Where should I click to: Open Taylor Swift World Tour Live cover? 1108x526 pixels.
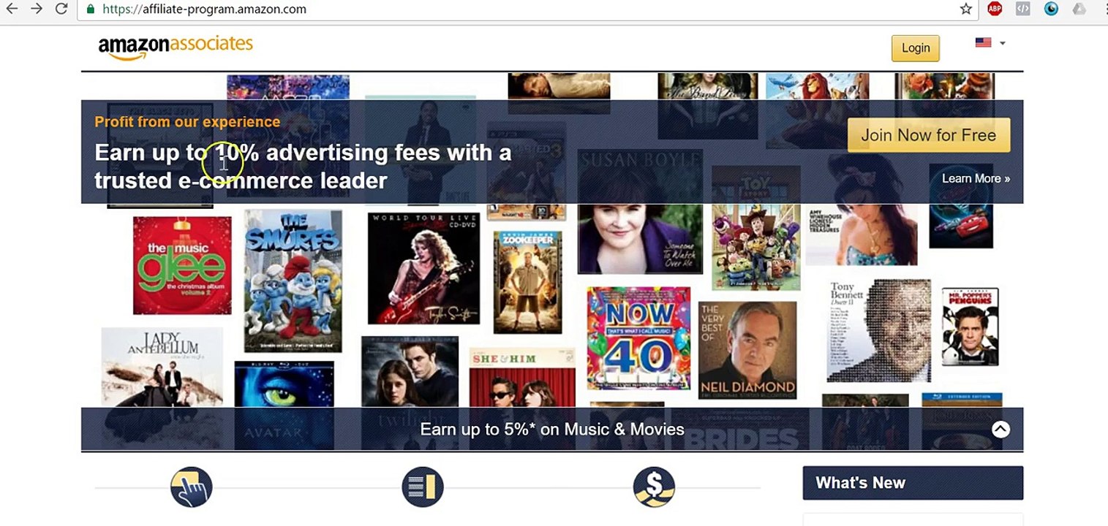click(x=423, y=268)
